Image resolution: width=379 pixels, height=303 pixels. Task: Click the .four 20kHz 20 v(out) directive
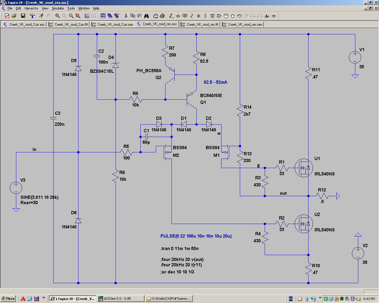click(x=182, y=260)
